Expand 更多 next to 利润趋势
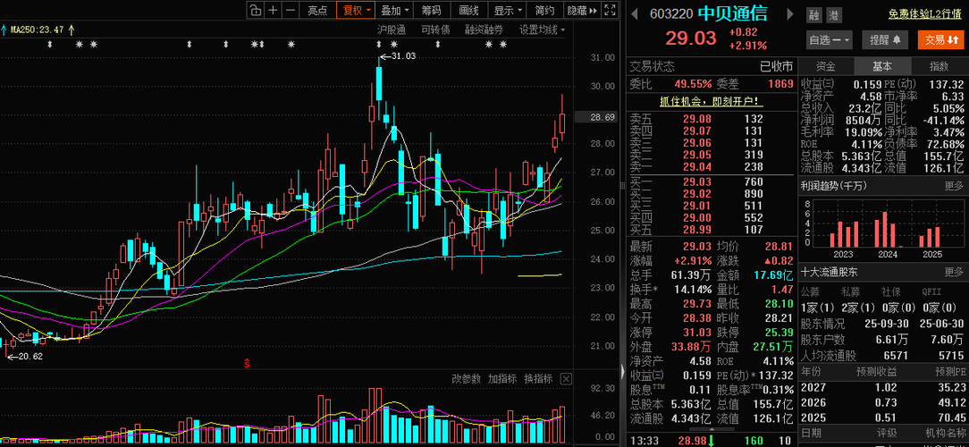The height and width of the screenshot is (447, 969). [954, 185]
